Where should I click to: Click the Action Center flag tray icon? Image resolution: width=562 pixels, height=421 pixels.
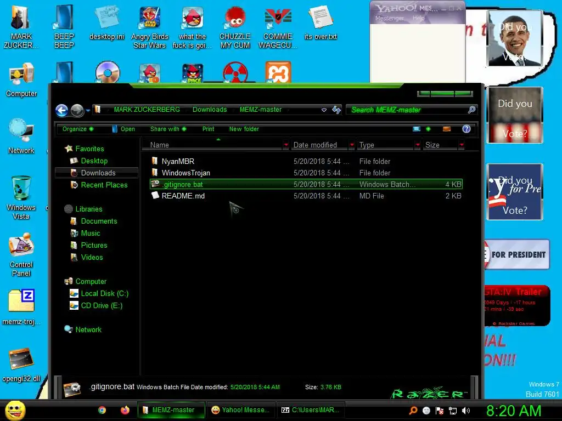point(440,411)
